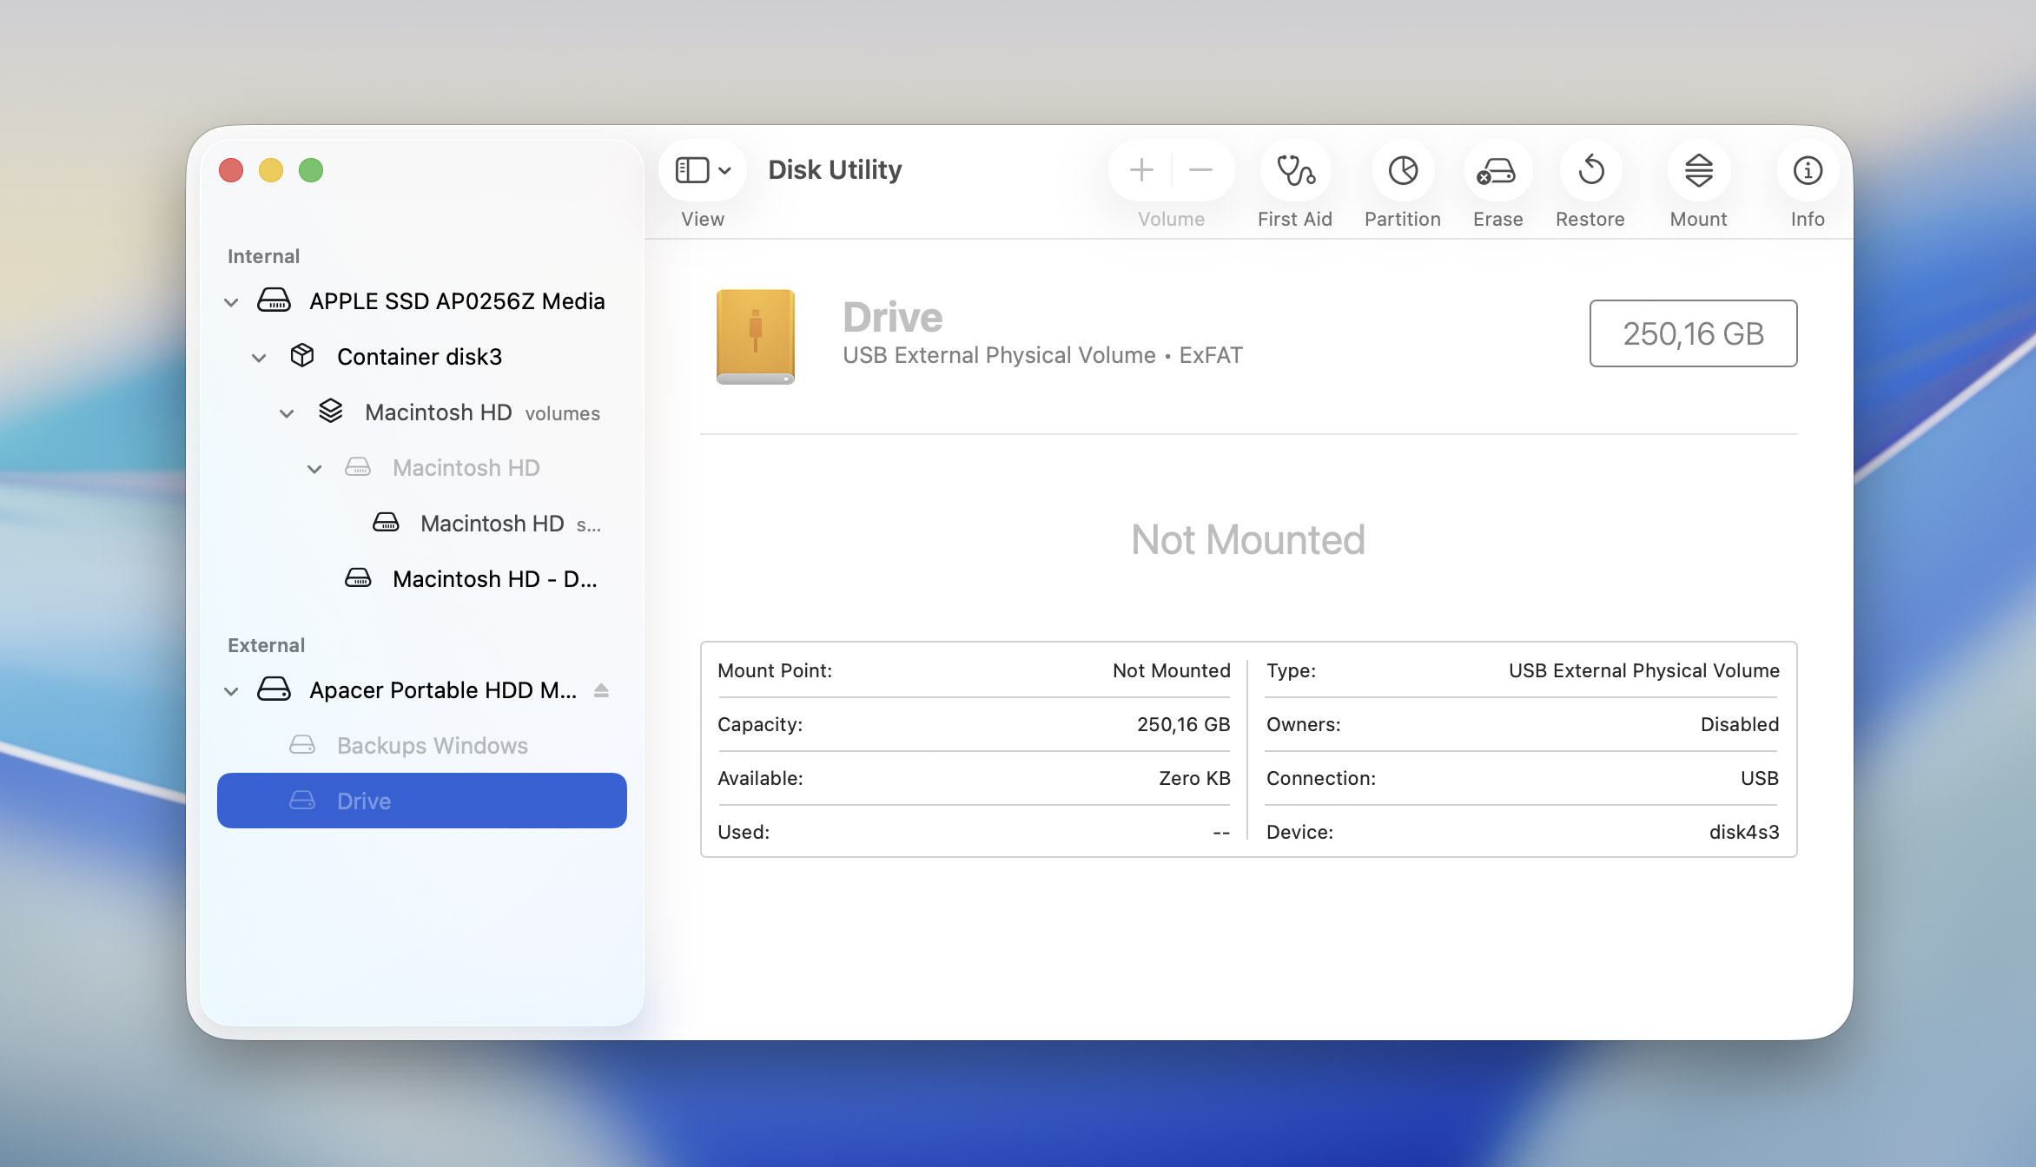
Task: Click the remove Volume minus button
Action: click(x=1200, y=170)
